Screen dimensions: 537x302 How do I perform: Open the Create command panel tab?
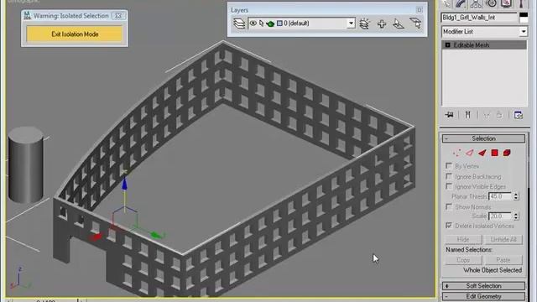pyautogui.click(x=446, y=3)
